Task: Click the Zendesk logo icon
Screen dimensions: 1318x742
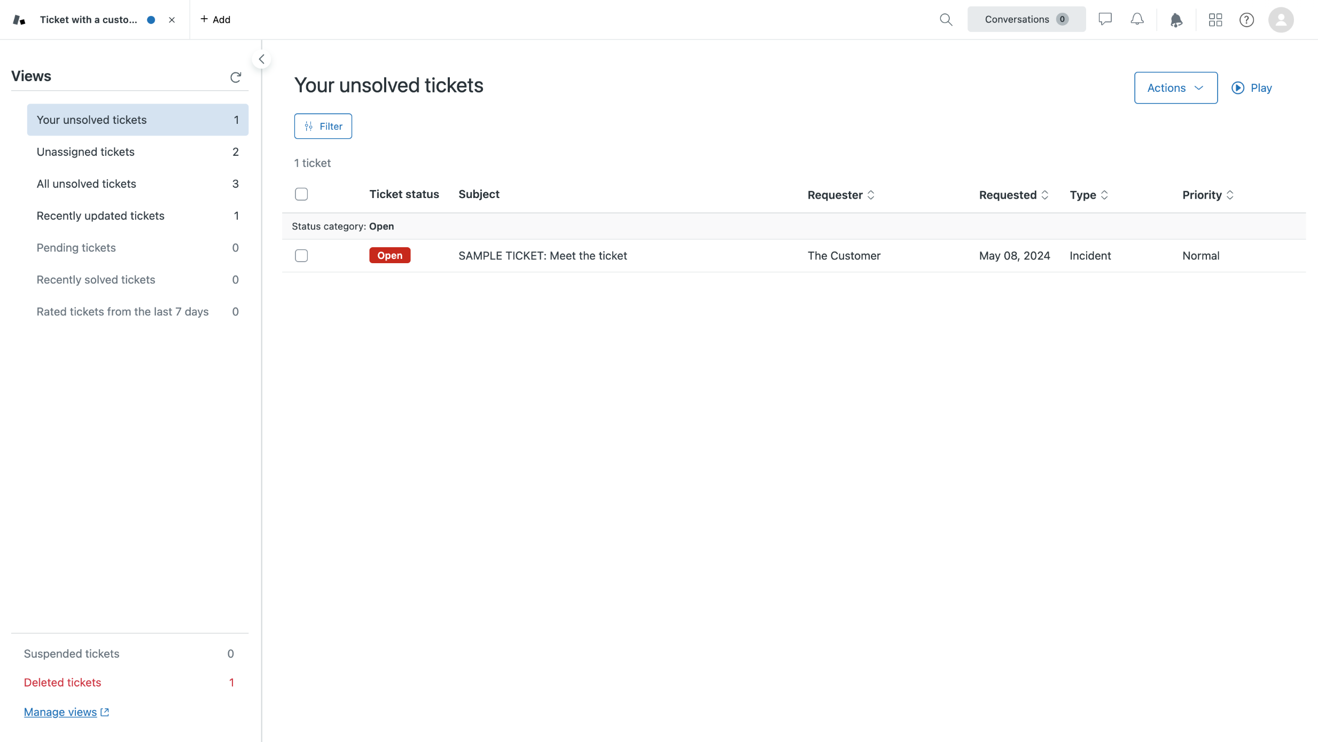Action: (19, 20)
